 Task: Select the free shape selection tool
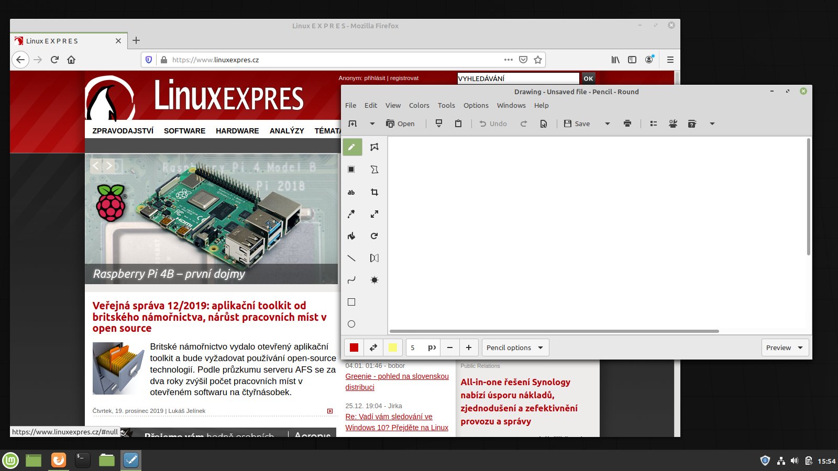374,147
